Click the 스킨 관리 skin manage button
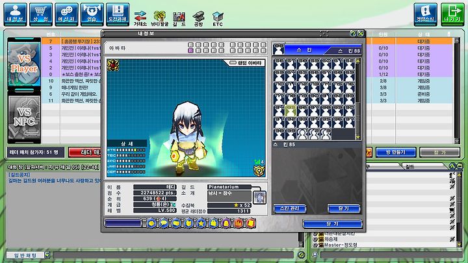 coord(289,208)
